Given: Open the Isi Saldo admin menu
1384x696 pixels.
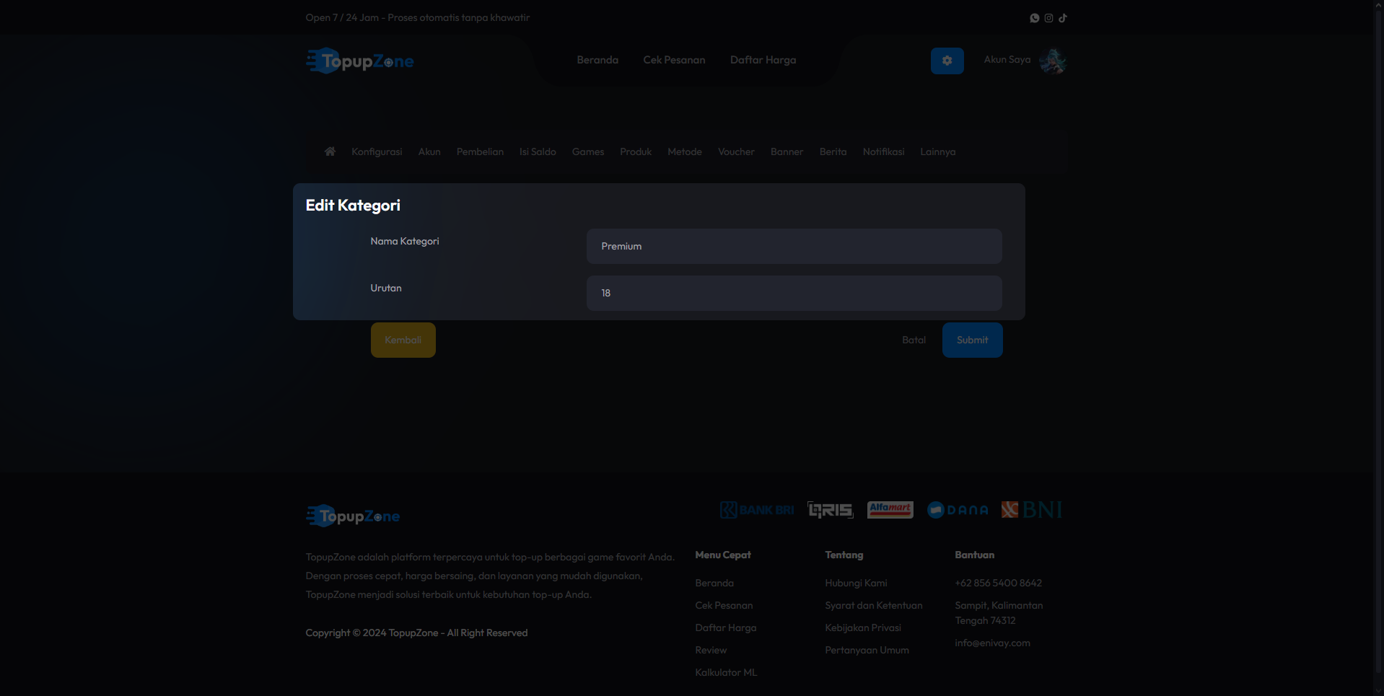Looking at the screenshot, I should (538, 151).
